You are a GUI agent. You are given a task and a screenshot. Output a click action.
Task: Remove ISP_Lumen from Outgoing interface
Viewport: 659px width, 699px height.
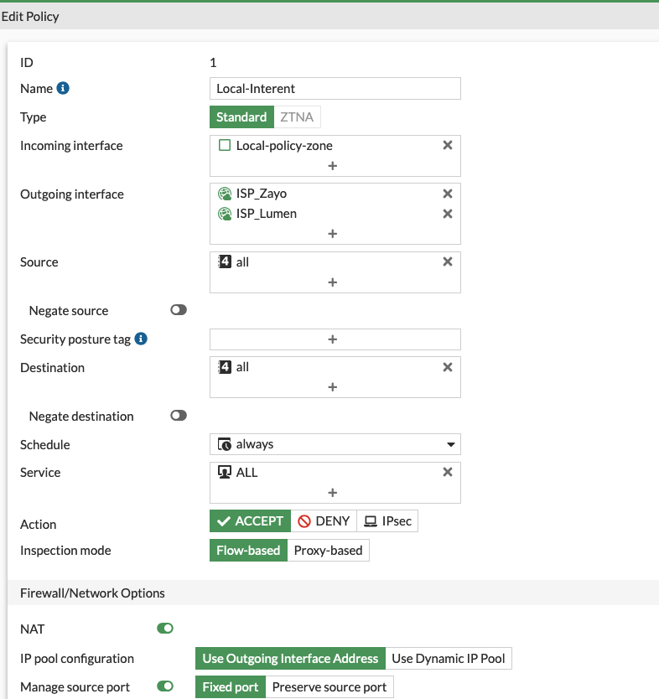coord(448,214)
